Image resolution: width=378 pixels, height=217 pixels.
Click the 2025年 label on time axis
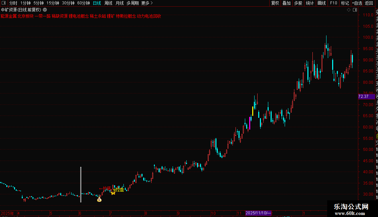pyautogui.click(x=7, y=213)
